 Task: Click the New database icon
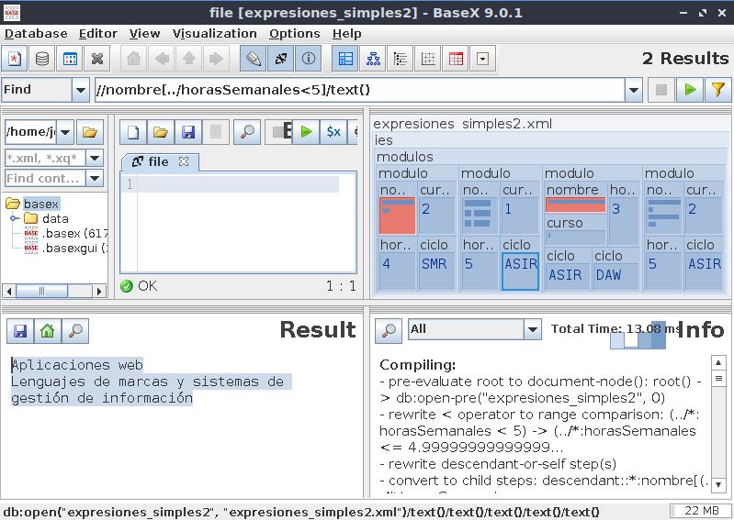pos(15,60)
